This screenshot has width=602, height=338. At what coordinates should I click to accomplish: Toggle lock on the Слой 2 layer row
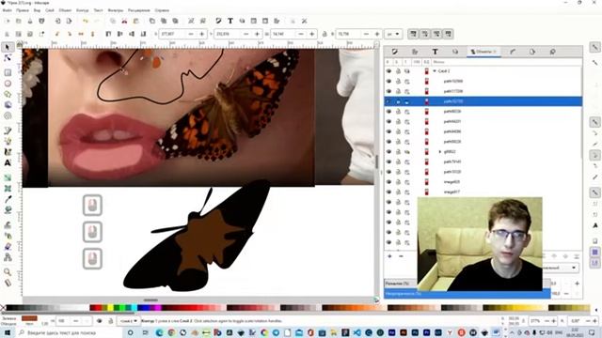[398, 71]
